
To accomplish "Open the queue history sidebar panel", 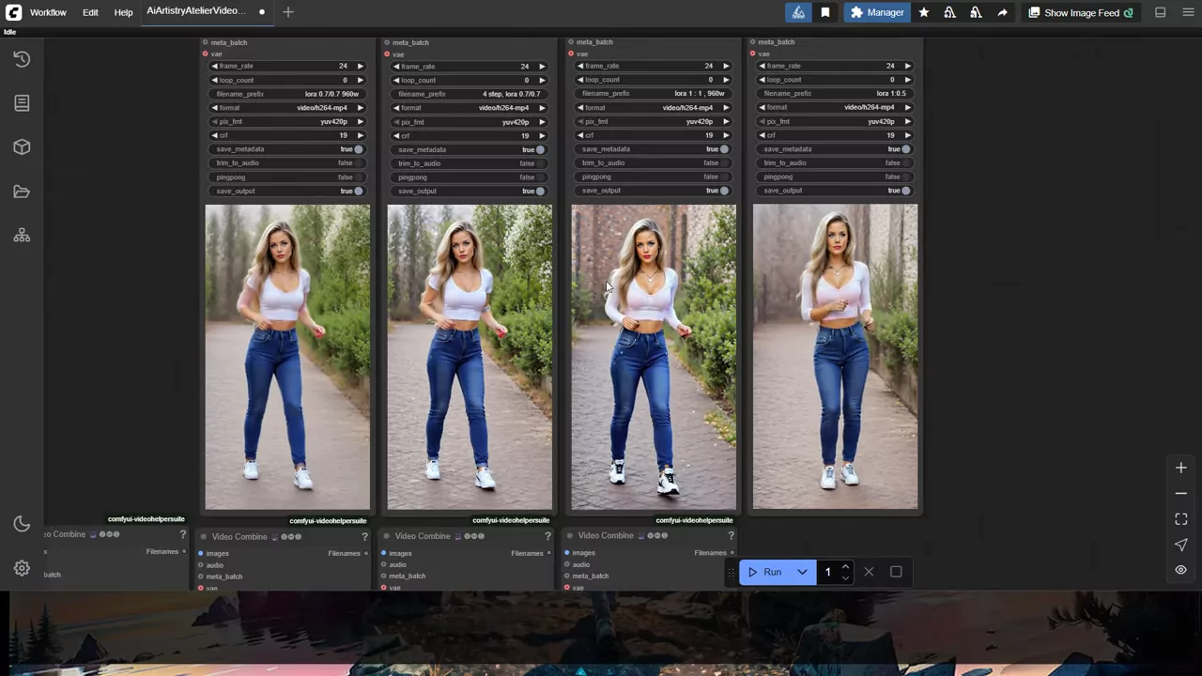I will click(x=22, y=59).
